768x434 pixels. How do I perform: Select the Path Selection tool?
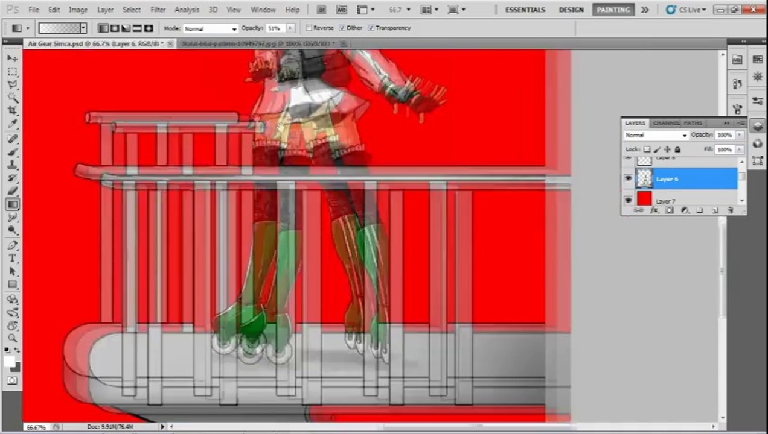point(13,272)
